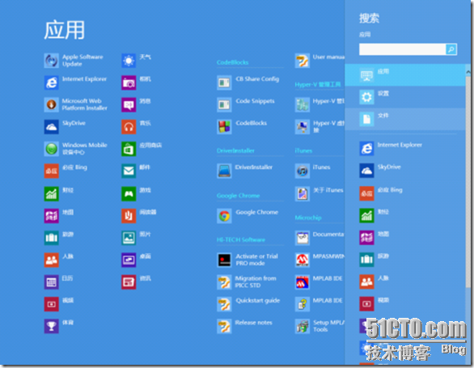This screenshot has height=368, width=474.
Task: Choose Finance chart app in search panel
Action: point(375,216)
